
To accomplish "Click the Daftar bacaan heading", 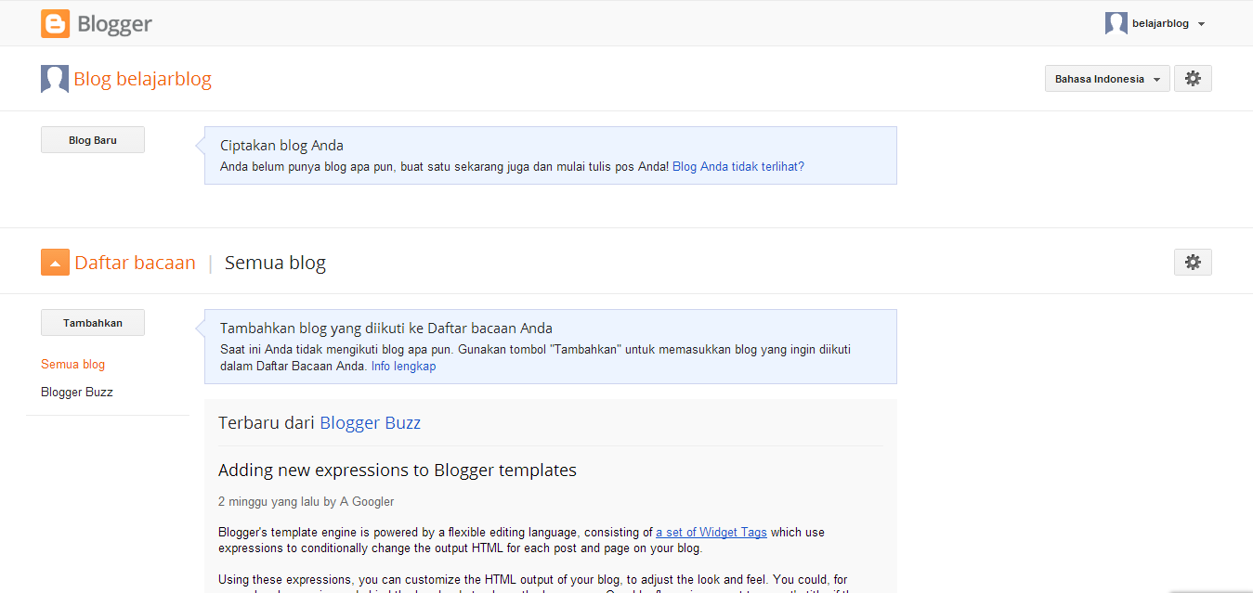I will [x=136, y=263].
